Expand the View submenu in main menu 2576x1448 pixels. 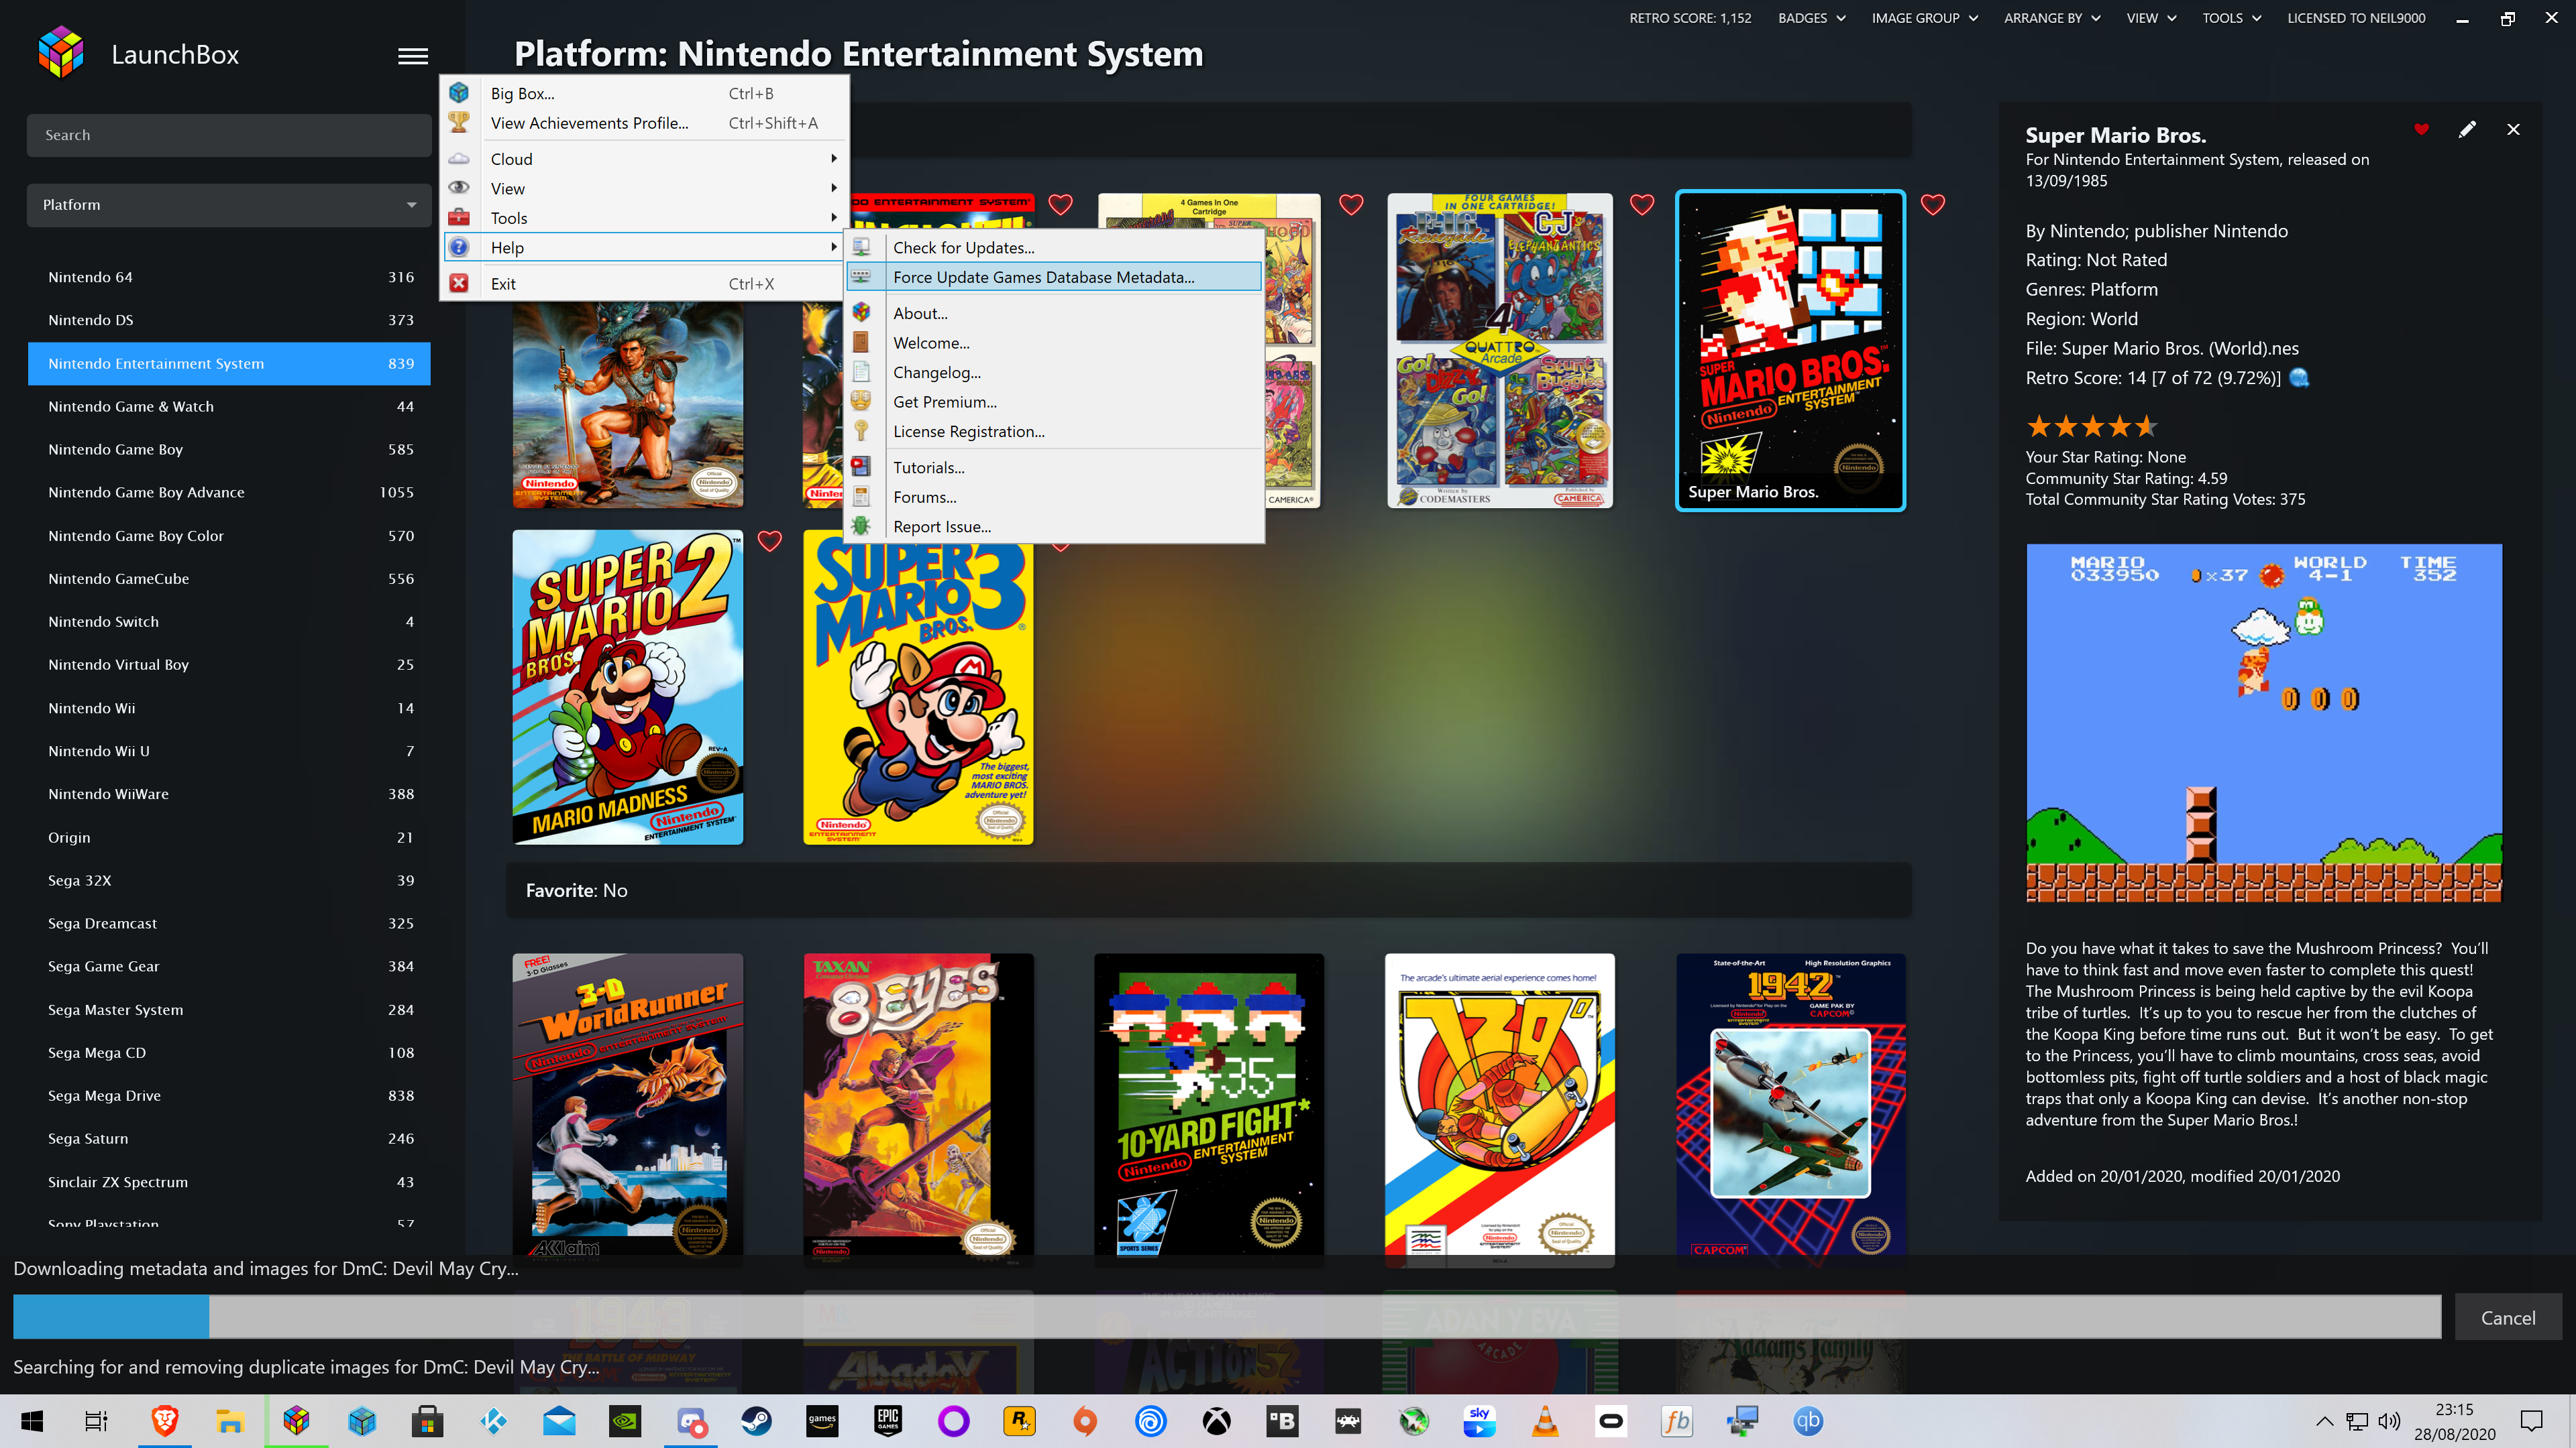[x=643, y=188]
